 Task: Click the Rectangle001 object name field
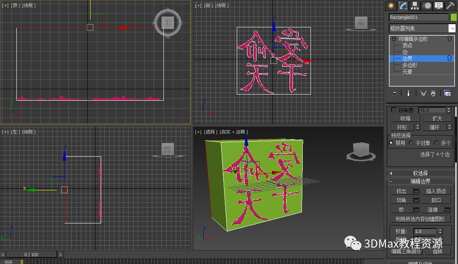pyautogui.click(x=419, y=18)
